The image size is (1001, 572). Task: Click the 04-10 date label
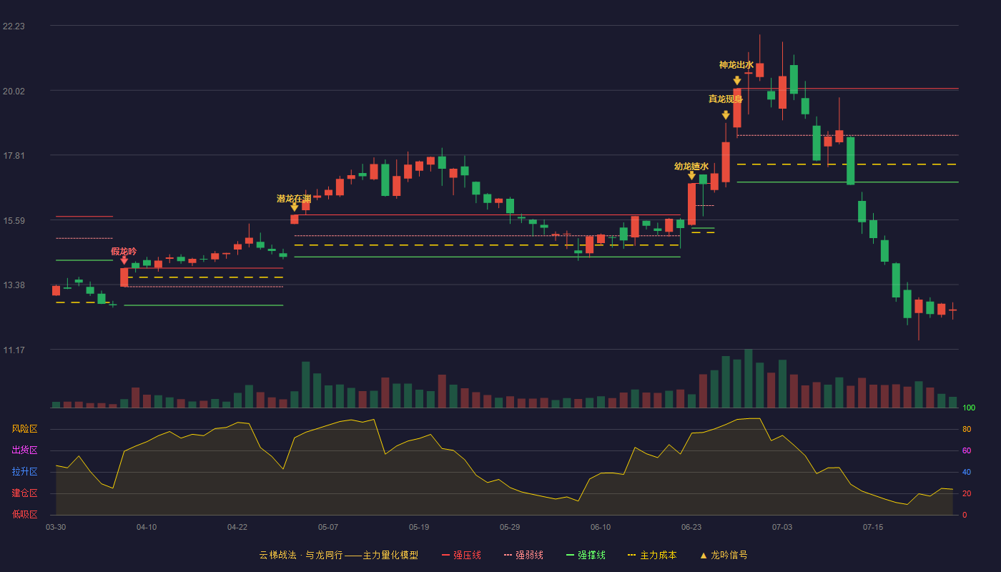click(x=147, y=527)
